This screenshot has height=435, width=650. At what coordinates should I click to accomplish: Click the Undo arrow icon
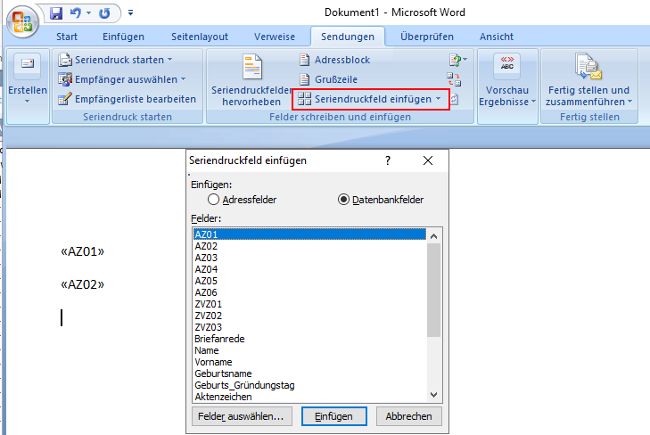coord(76,13)
